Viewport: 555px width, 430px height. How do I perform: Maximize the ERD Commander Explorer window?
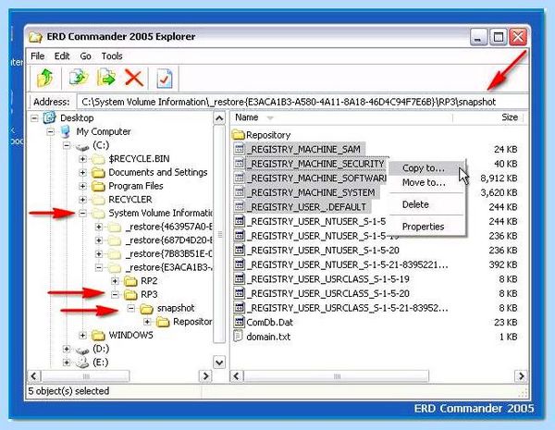(499, 37)
